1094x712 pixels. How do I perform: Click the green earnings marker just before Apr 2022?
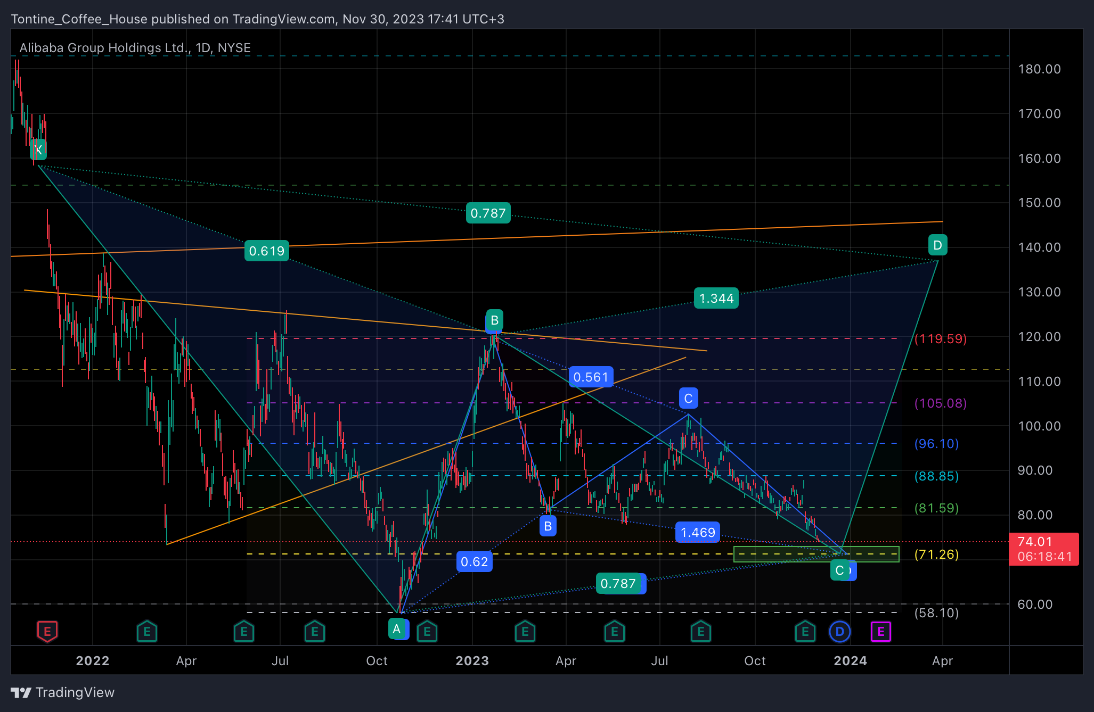click(147, 632)
